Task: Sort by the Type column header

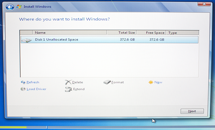Action: (x=182, y=32)
